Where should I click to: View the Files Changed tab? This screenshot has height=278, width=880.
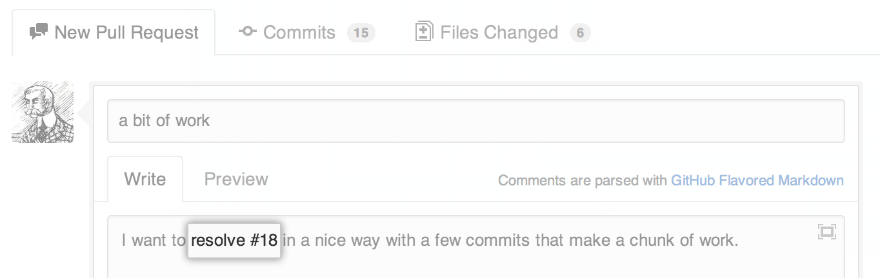pyautogui.click(x=499, y=33)
